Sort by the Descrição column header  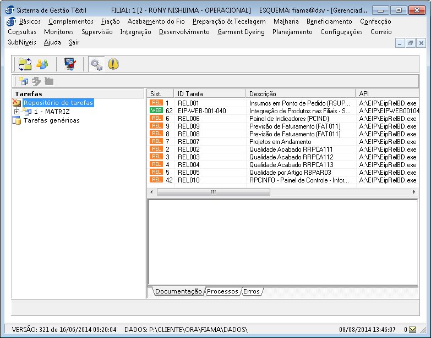pos(301,93)
